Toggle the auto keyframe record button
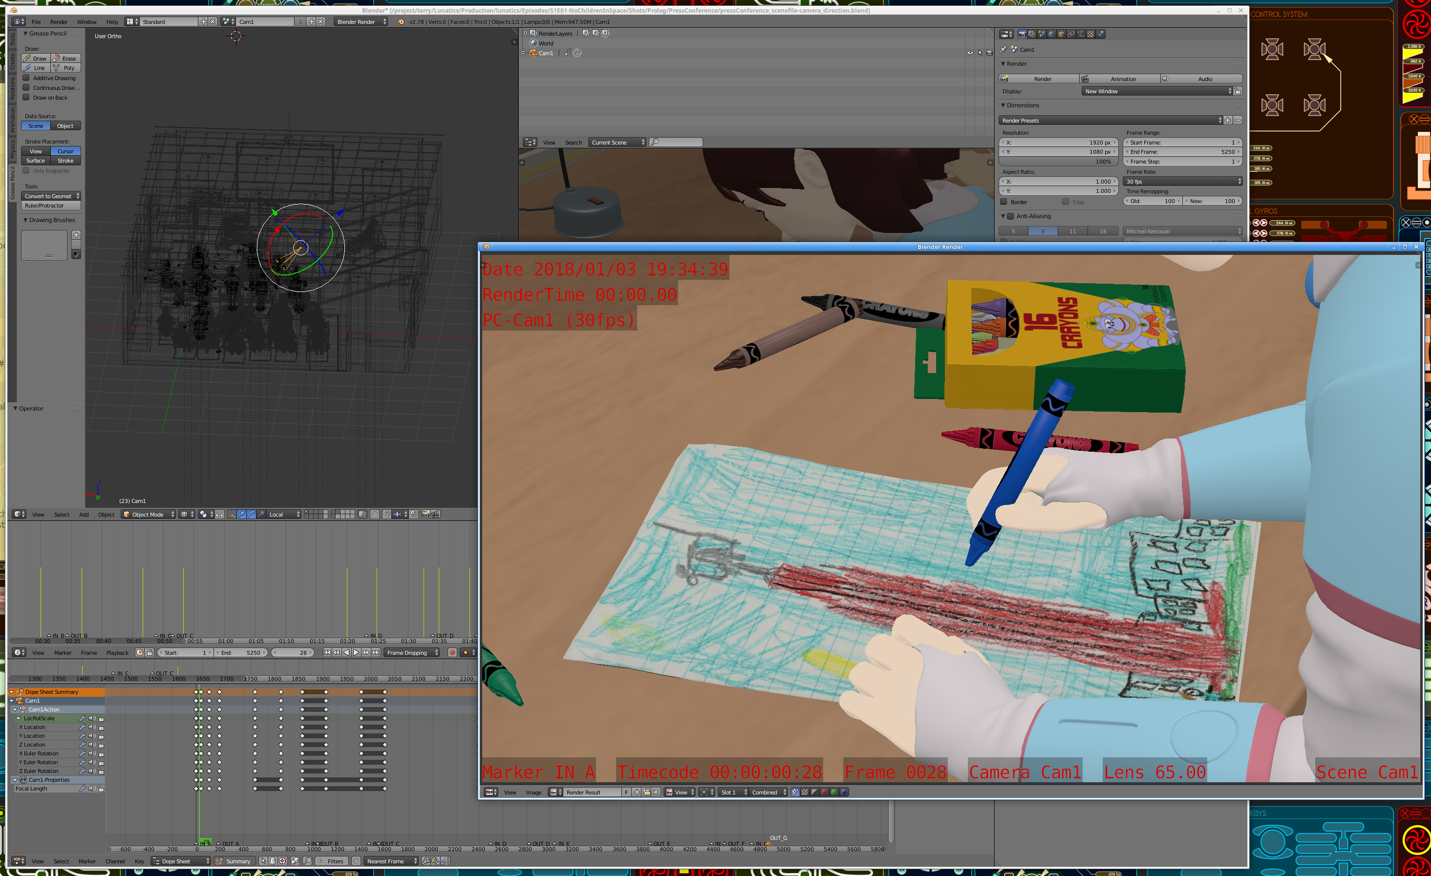Screen dimensions: 1431x876 452,652
